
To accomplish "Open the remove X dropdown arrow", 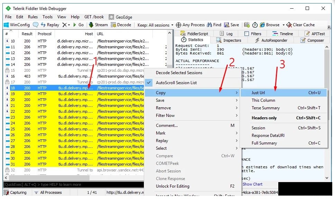I will 69,25.
